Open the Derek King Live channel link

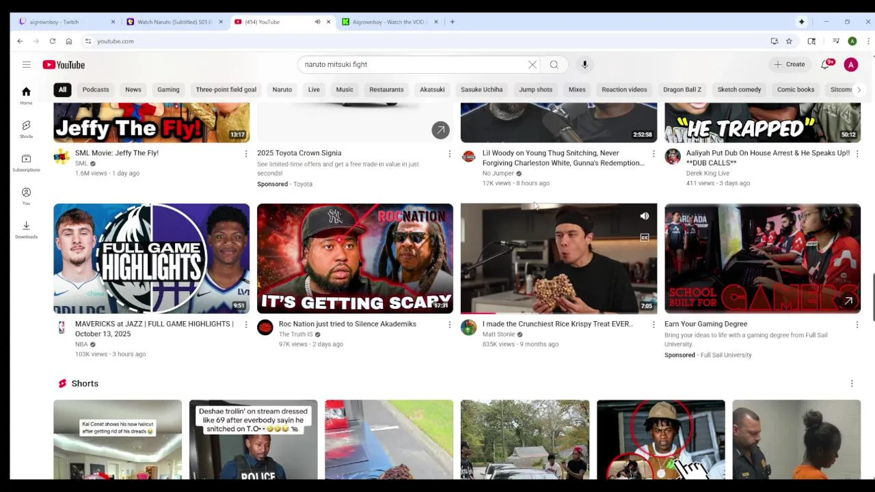708,174
